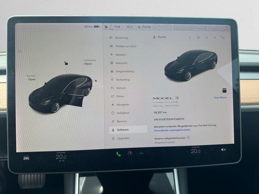Viewport: 259px width, 194px height.
Task: Tap the info icon beside Actieve veiligheidsfuncties
Action: tap(188, 137)
